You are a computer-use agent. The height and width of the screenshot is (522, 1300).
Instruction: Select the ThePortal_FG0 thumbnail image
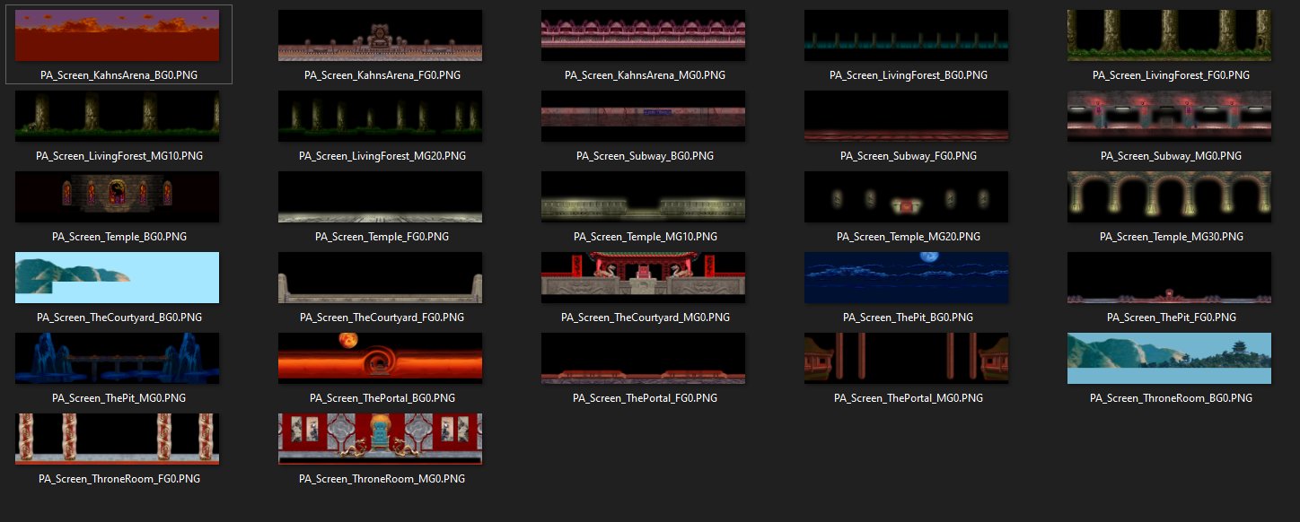pos(644,359)
